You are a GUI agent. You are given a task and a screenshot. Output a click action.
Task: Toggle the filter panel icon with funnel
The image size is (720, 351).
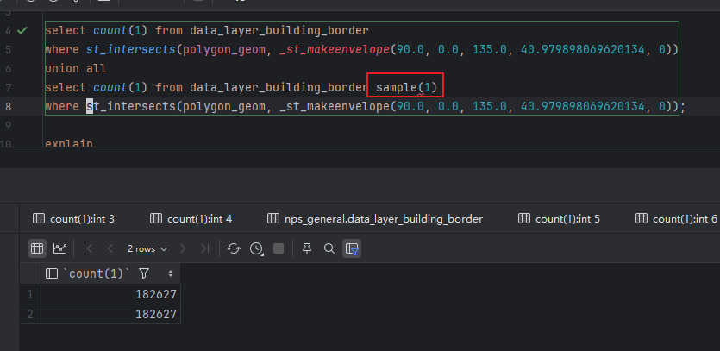pyautogui.click(x=351, y=248)
